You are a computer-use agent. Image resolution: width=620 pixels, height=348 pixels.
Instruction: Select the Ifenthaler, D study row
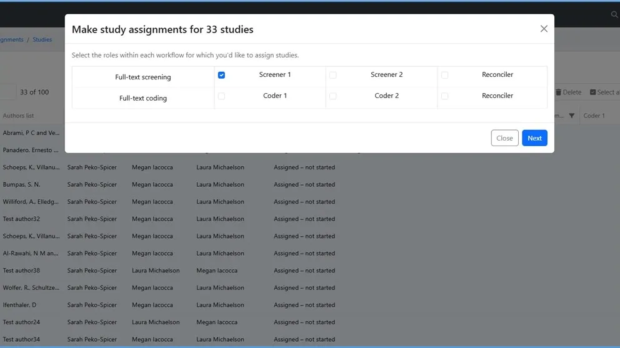20,306
